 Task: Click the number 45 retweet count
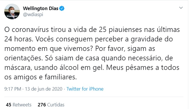tap(9, 105)
